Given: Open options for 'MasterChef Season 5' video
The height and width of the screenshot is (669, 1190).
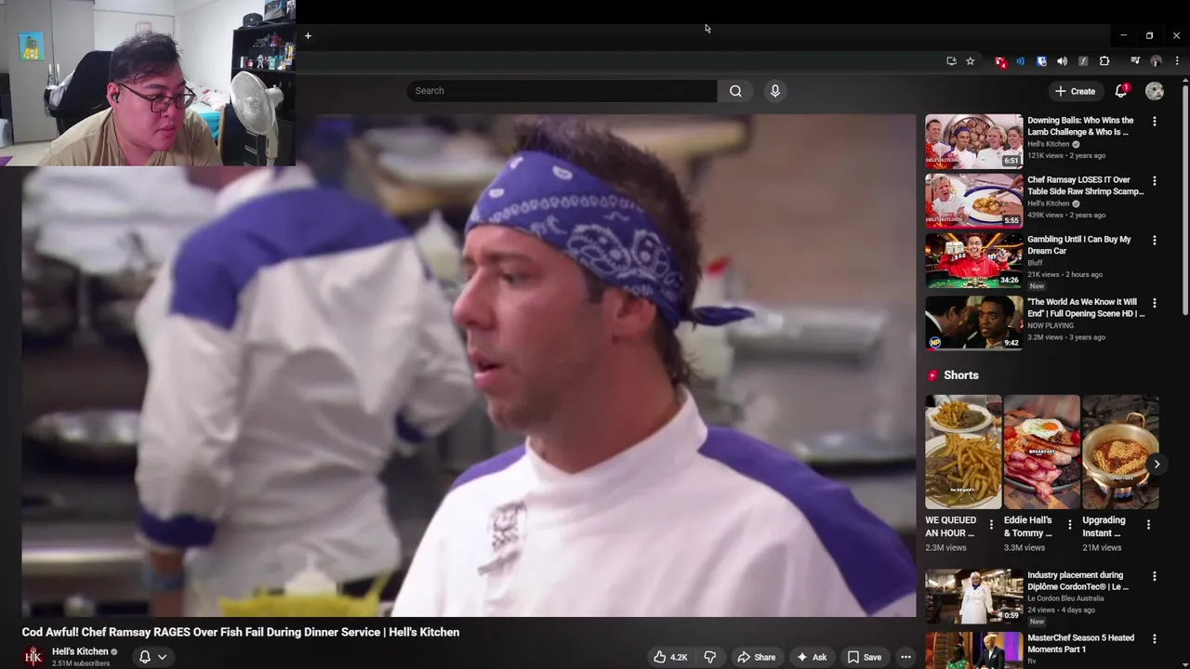Looking at the screenshot, I should point(1155,639).
